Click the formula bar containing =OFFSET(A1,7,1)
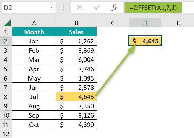194x138 pixels. tap(159, 8)
